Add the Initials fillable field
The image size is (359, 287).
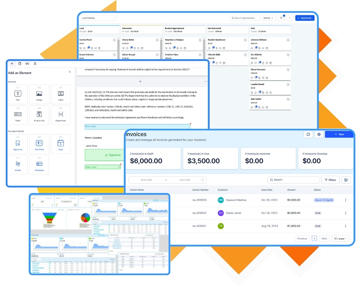[x=18, y=165]
